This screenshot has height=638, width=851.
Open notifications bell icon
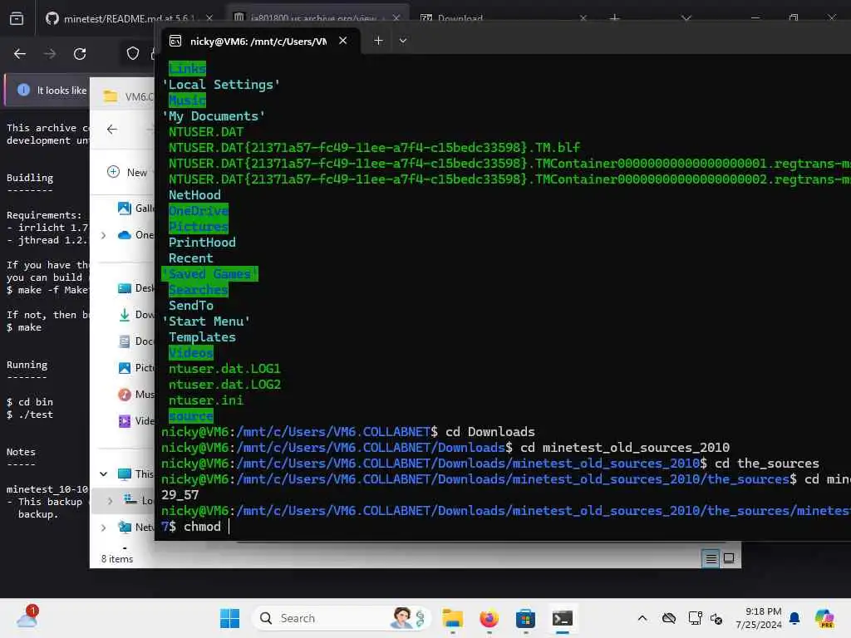click(x=794, y=618)
